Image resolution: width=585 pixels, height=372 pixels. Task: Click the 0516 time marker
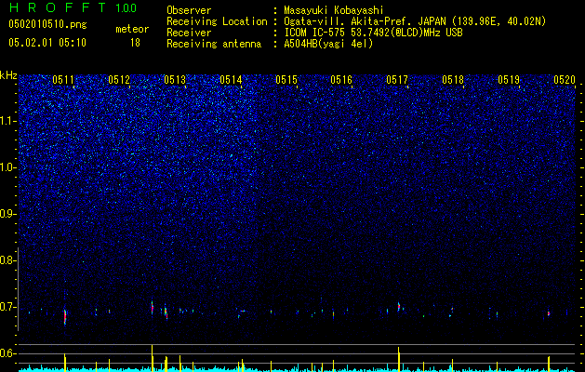[x=341, y=79]
